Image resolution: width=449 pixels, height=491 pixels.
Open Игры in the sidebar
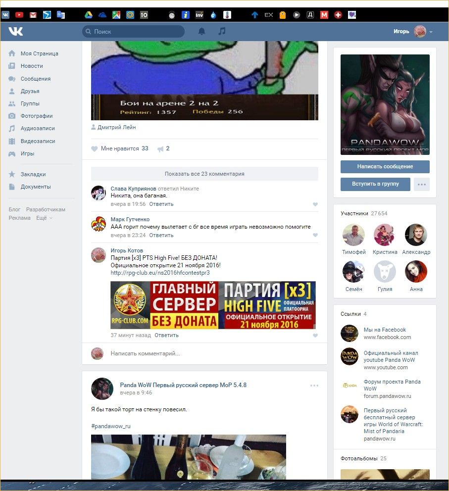(28, 153)
